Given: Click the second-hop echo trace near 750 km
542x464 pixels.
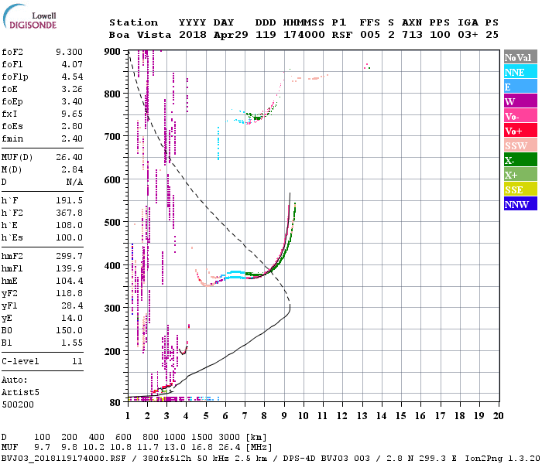Looking at the screenshot, I should (256, 118).
